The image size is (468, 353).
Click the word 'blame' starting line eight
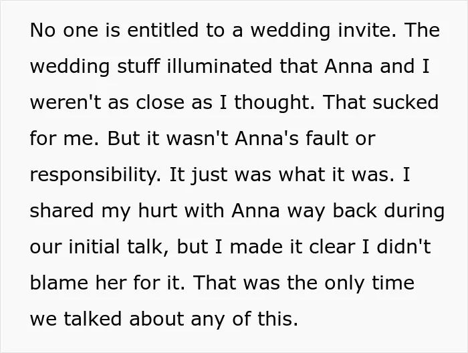click(x=59, y=283)
